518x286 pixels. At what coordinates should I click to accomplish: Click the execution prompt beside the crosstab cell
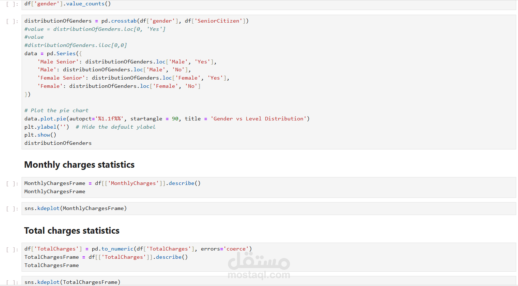[x=12, y=21]
